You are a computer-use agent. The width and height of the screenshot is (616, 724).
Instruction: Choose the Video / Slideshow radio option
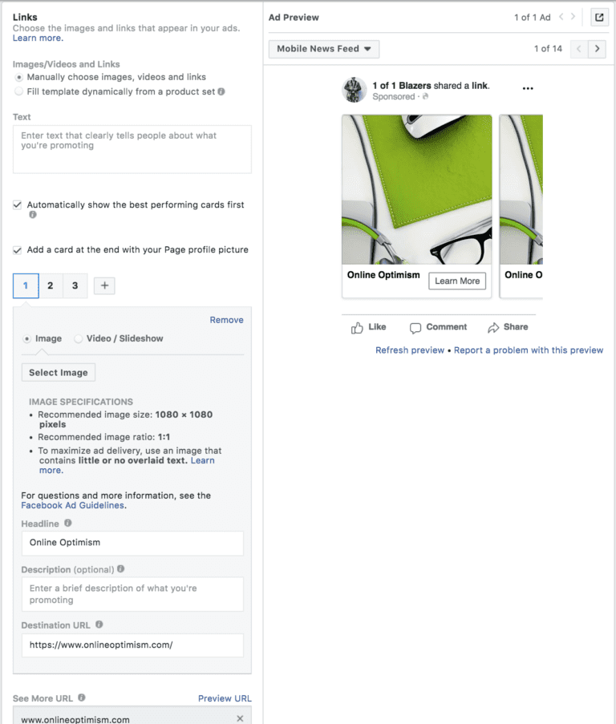[x=79, y=338]
